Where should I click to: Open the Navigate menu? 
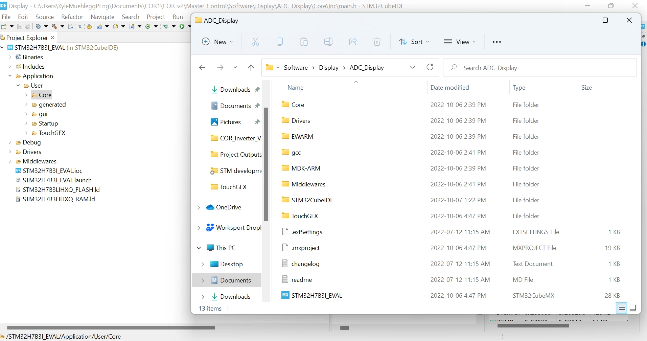coord(102,17)
